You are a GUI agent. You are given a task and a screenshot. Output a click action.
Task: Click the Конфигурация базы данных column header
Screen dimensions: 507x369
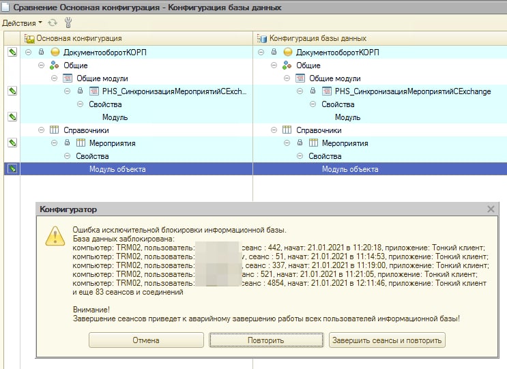click(x=380, y=38)
